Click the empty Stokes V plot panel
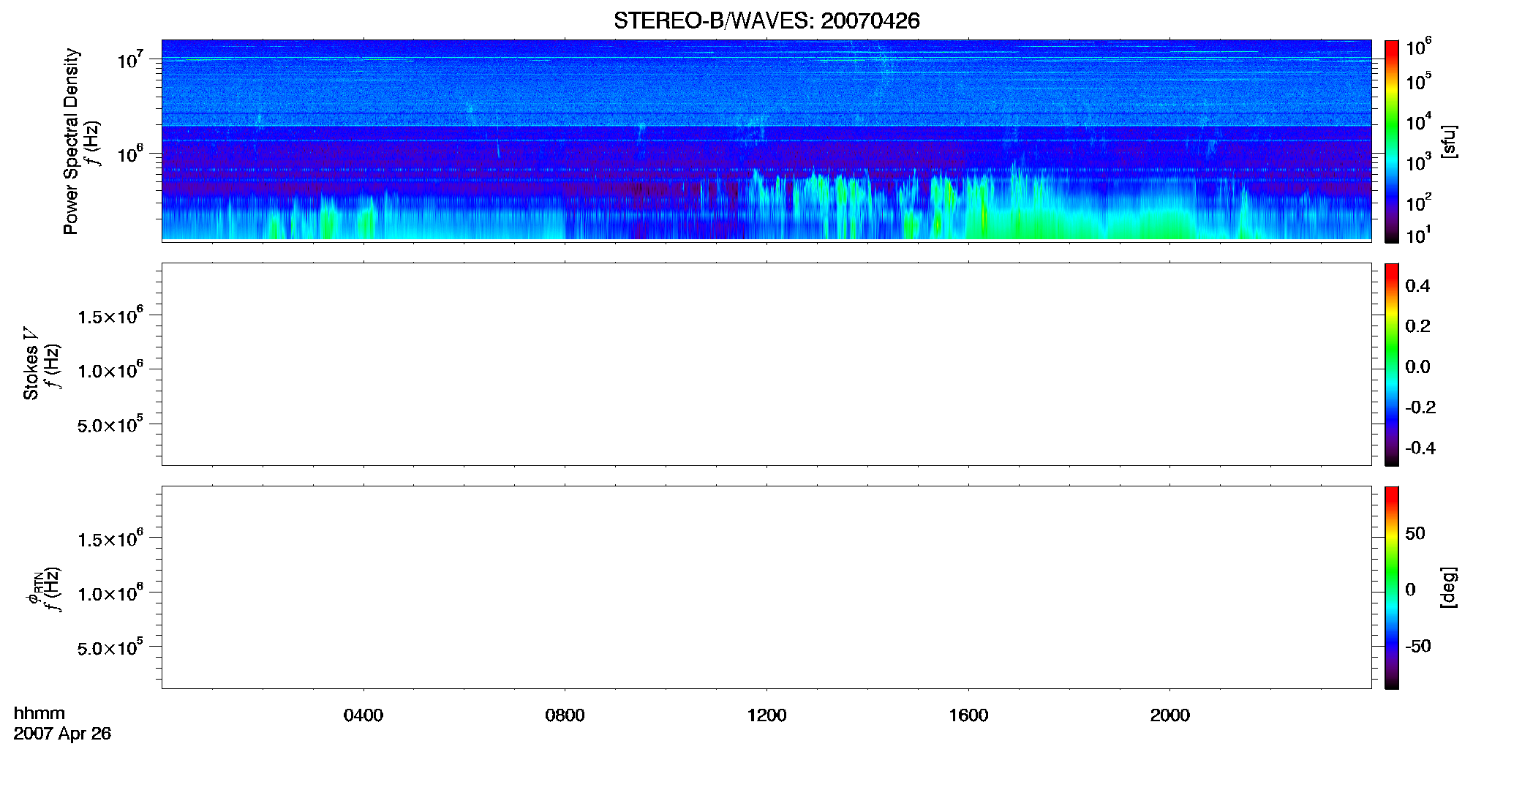 [x=766, y=364]
